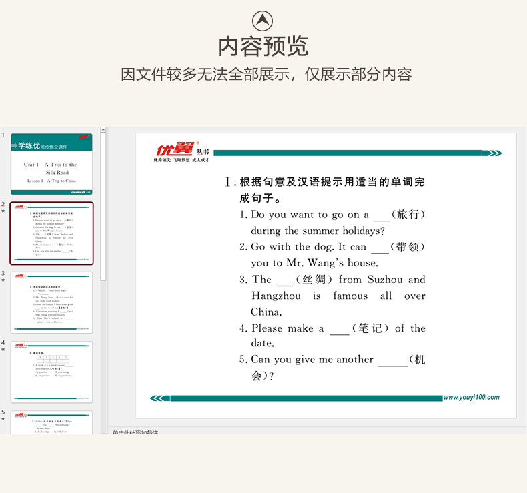Click the circled up-arrow icon above the heading
527x493 pixels.
pyautogui.click(x=262, y=21)
